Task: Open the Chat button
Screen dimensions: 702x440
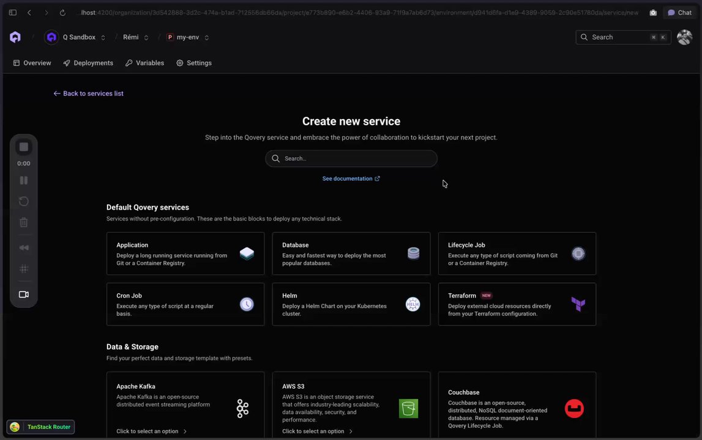Action: (679, 12)
